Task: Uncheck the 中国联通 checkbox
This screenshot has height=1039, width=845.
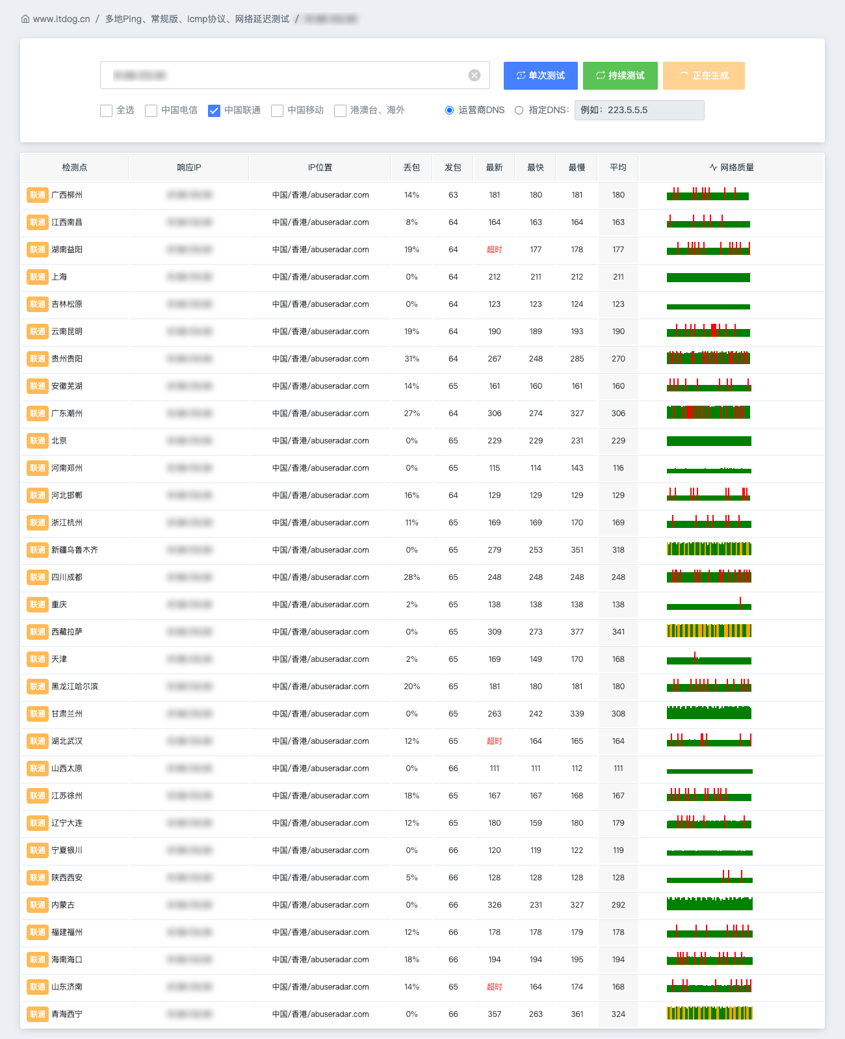Action: click(x=214, y=111)
